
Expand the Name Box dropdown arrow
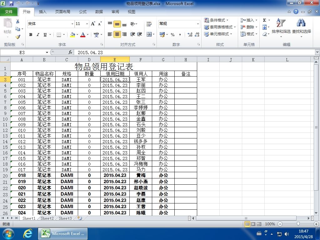pyautogui.click(x=47, y=52)
